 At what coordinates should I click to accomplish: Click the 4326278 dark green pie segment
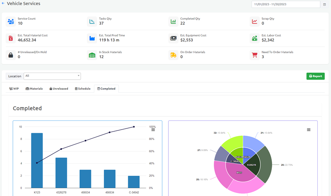(x=252, y=165)
